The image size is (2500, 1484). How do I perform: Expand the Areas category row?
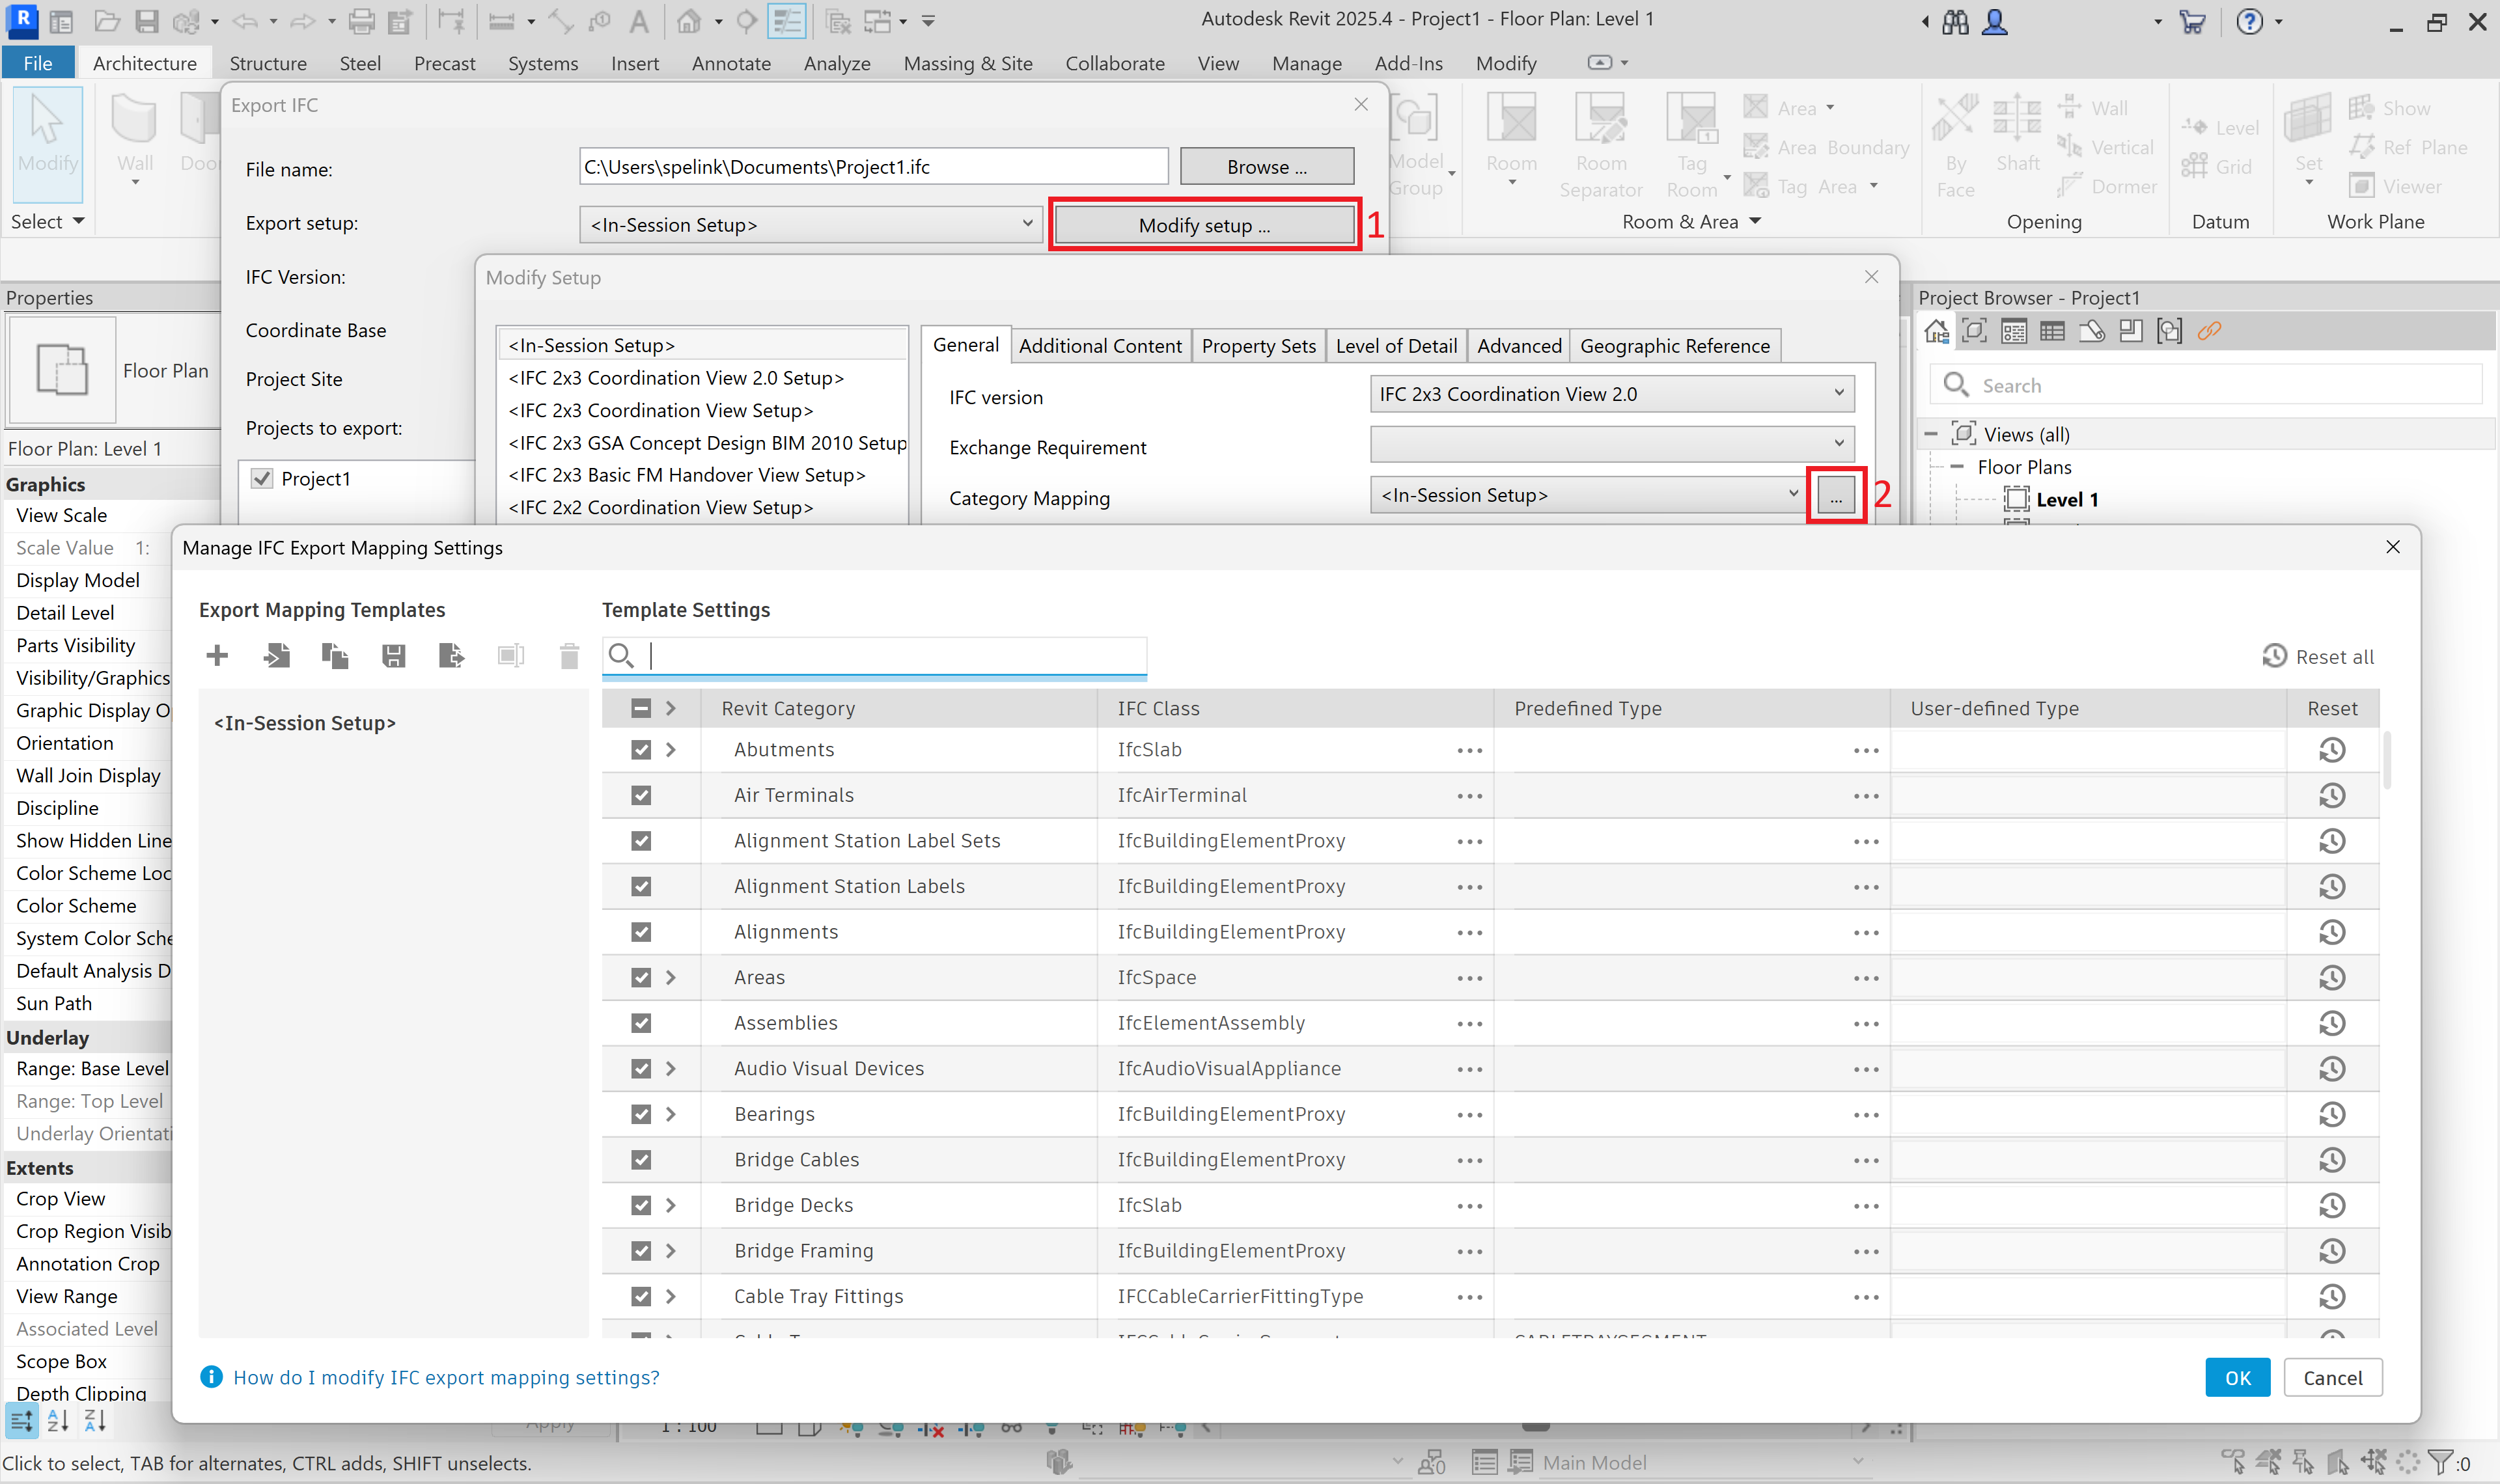coord(671,978)
